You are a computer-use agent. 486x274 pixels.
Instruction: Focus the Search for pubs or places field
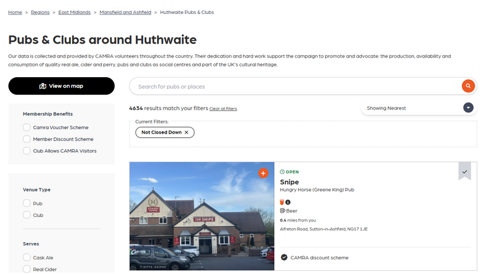pos(296,86)
